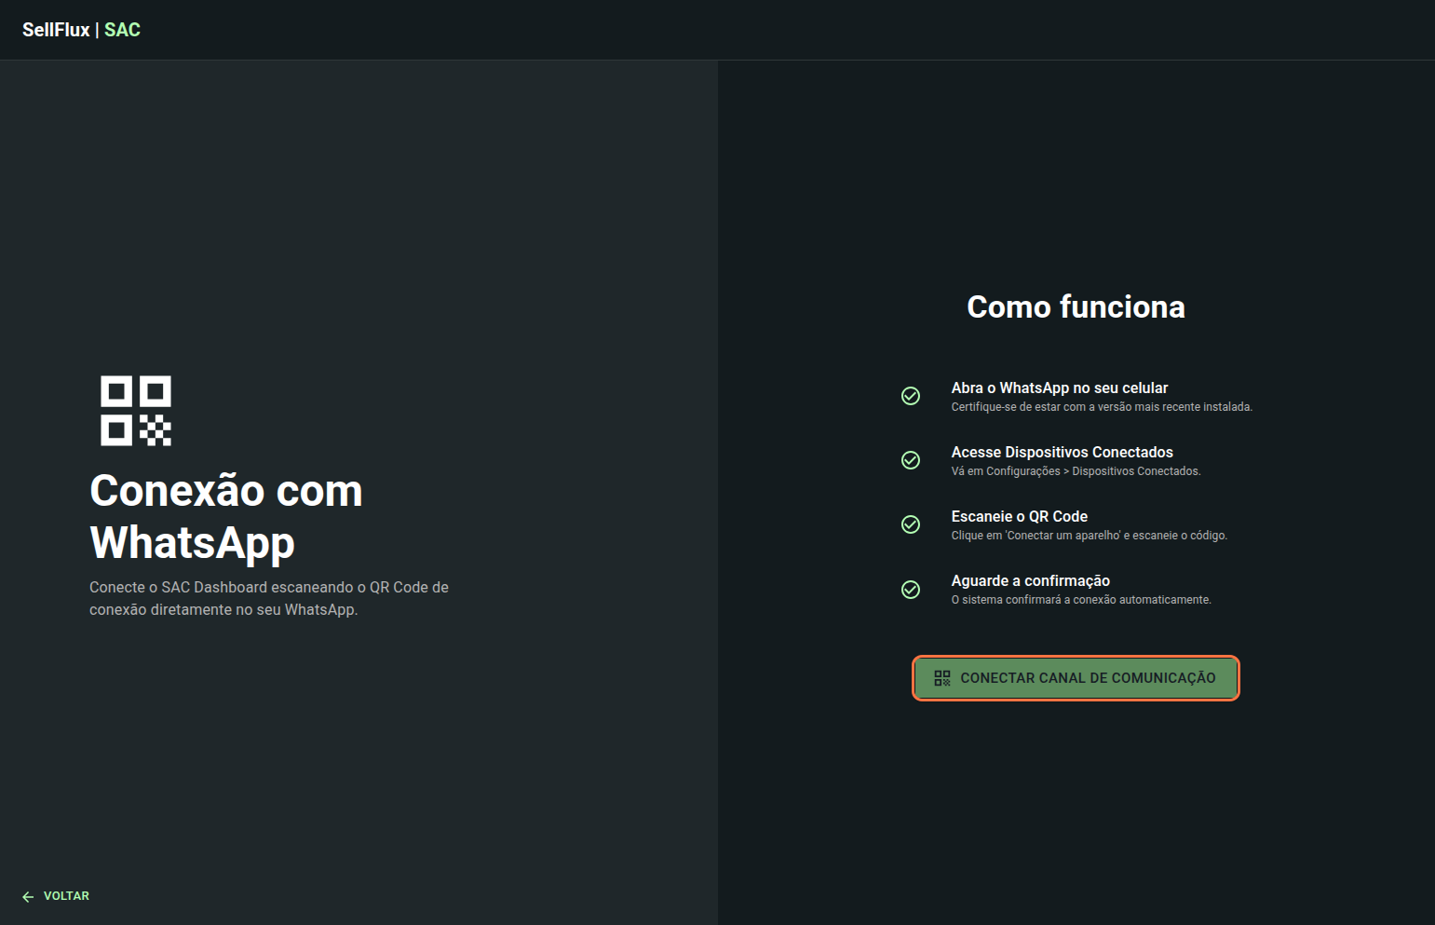Click the check icon beside Escaneie o QR Code
This screenshot has width=1435, height=925.
tap(911, 524)
